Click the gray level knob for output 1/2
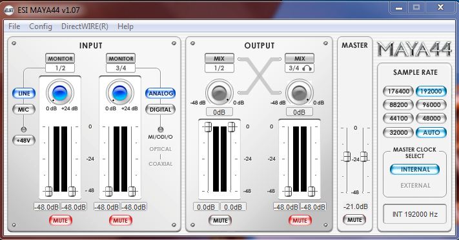 point(219,93)
